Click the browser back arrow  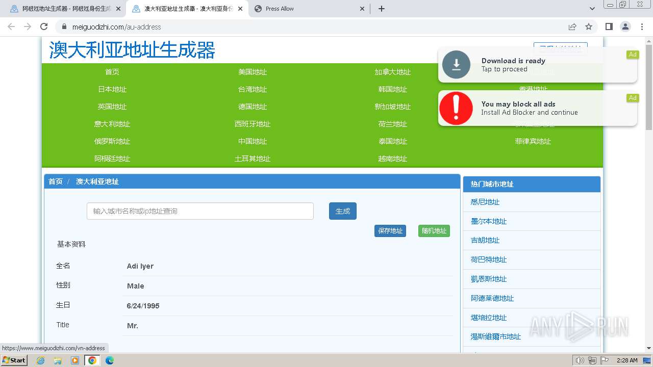click(11, 27)
